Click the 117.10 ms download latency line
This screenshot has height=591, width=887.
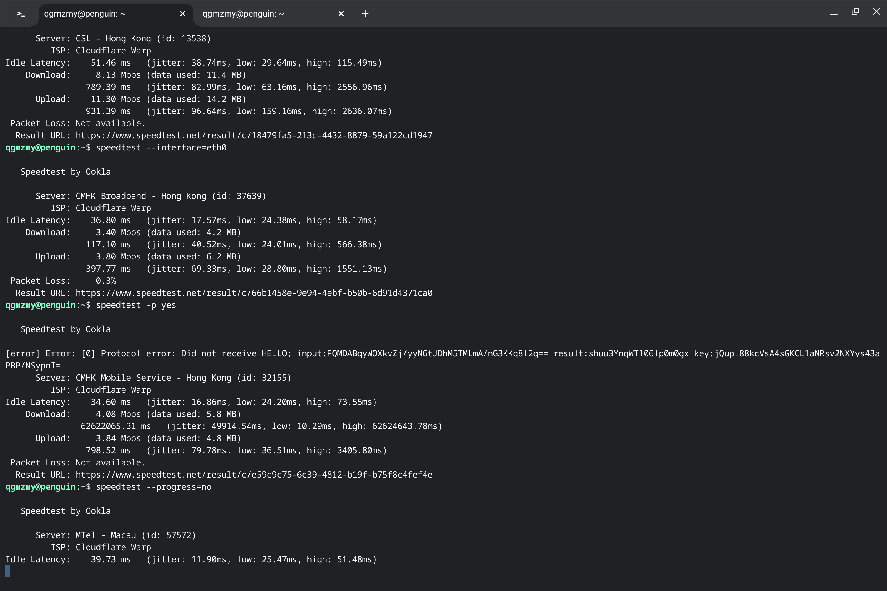234,245
